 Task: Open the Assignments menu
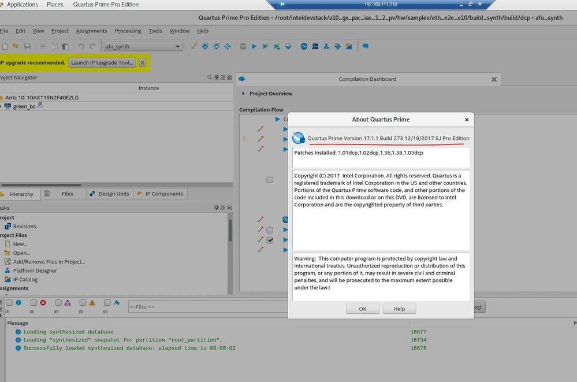click(x=91, y=31)
